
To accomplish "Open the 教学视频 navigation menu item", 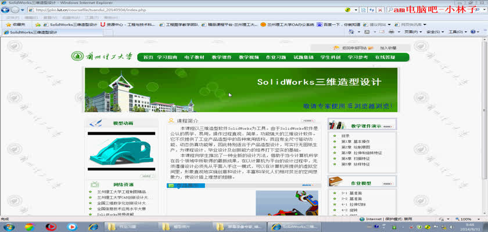I will tap(249, 57).
